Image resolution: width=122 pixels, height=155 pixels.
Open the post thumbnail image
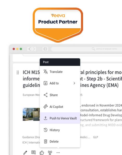tap(31, 114)
